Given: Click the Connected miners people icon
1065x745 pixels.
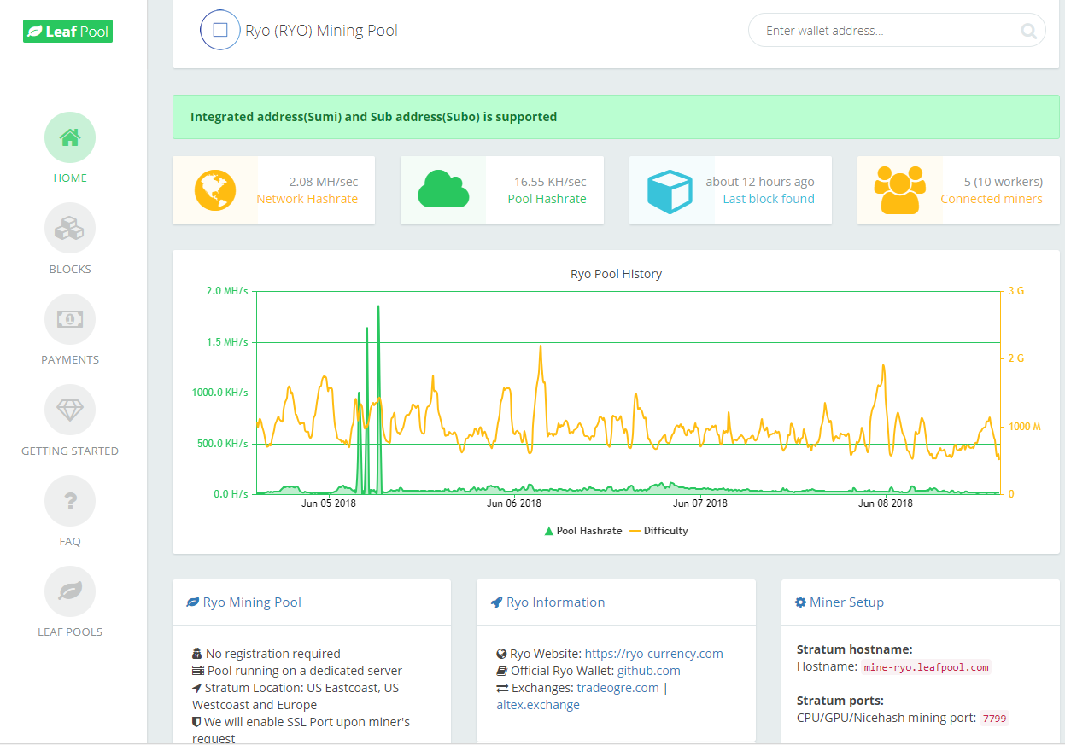Looking at the screenshot, I should coord(900,190).
